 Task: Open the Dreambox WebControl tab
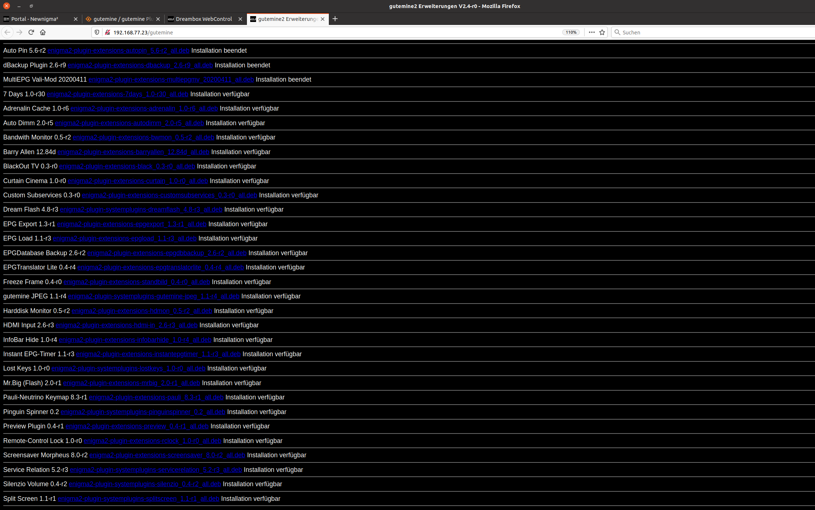[203, 19]
